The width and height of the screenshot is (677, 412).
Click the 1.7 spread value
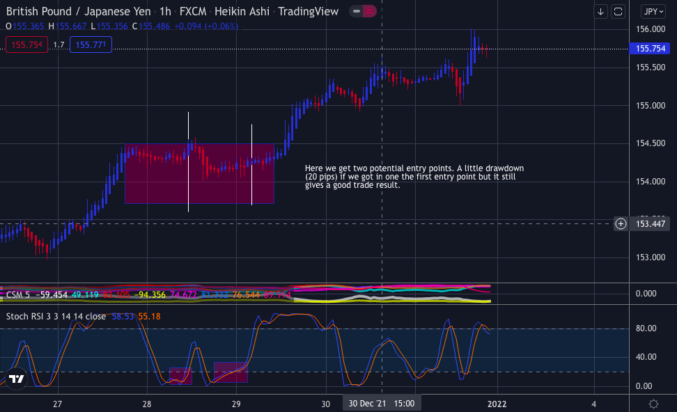point(59,45)
